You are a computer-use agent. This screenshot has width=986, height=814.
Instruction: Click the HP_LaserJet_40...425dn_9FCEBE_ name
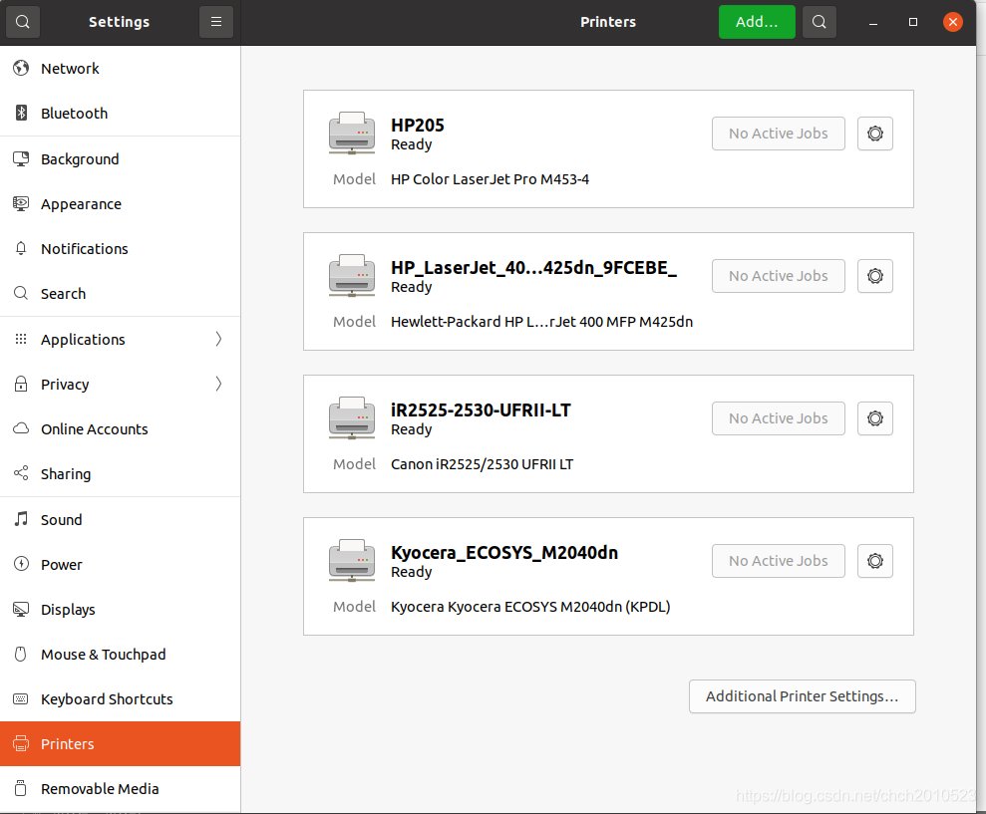point(533,268)
